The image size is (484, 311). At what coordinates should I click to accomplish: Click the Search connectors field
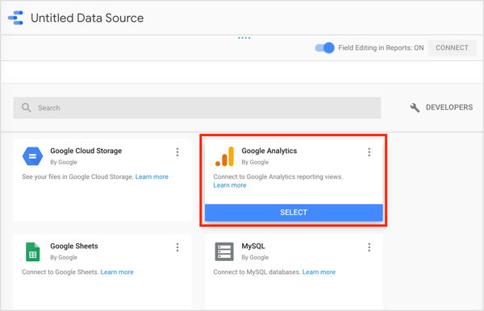pos(197,108)
